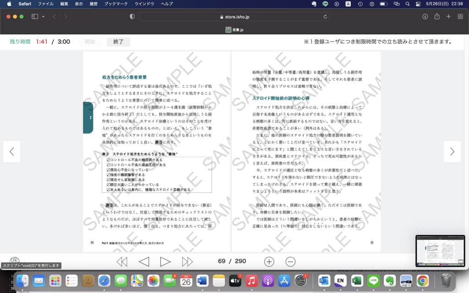Flip to the following spread using right chevron
Viewport: 469px width, 293px height.
pyautogui.click(x=452, y=152)
